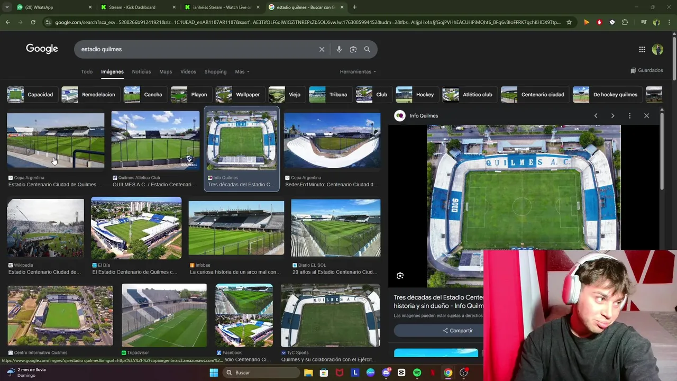This screenshot has width=677, height=381.
Task: Bookmark this page with the star
Action: [569, 22]
